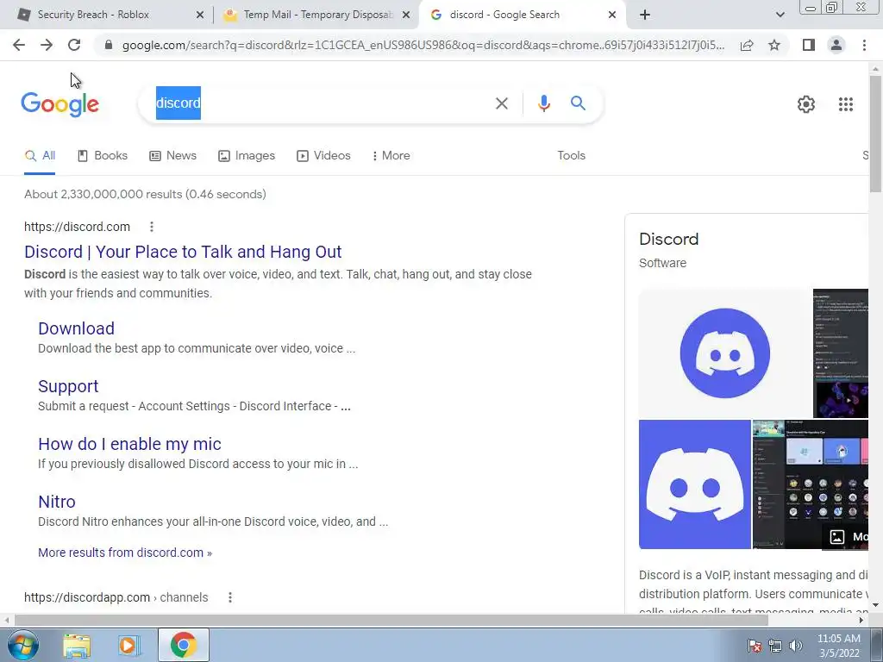The height and width of the screenshot is (662, 883).
Task: Open the Action Center flag icon
Action: [x=754, y=646]
